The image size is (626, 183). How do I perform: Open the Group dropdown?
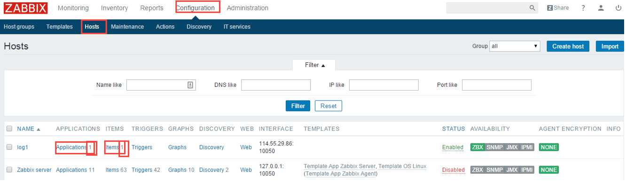pyautogui.click(x=515, y=46)
